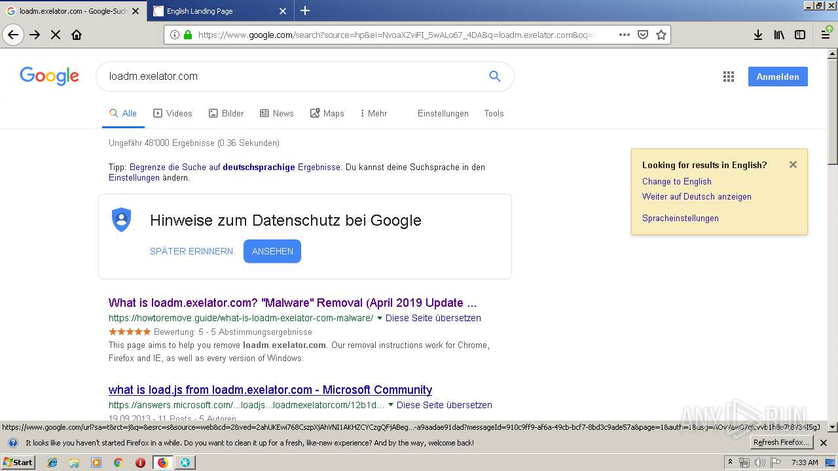Choose SPÄTER ERINNERN
This screenshot has height=471, width=838.
point(191,251)
